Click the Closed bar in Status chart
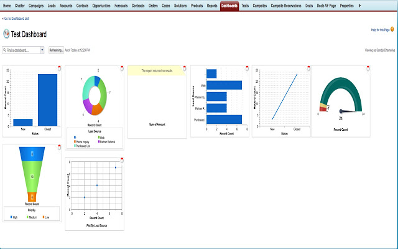 pyautogui.click(x=47, y=100)
